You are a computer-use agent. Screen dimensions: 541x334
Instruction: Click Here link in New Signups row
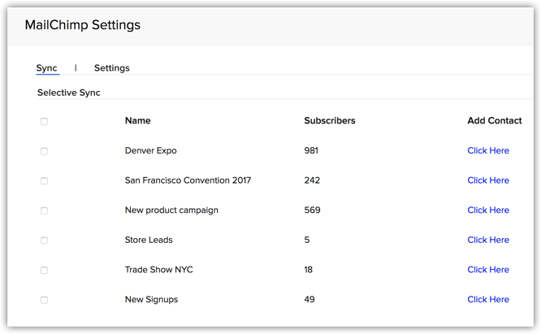[x=488, y=299]
